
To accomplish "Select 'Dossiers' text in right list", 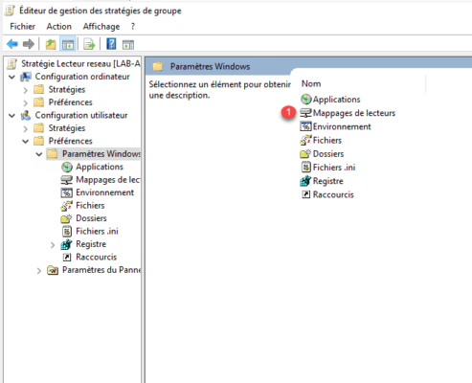I will [x=328, y=154].
